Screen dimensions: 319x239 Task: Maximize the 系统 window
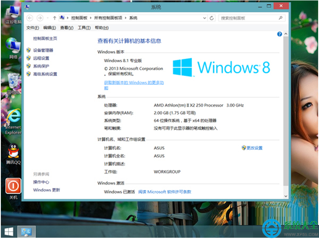tap(269, 6)
